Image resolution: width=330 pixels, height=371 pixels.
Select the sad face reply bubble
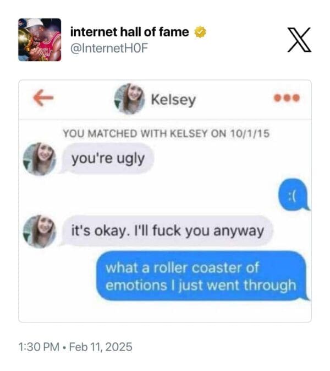[x=294, y=195]
